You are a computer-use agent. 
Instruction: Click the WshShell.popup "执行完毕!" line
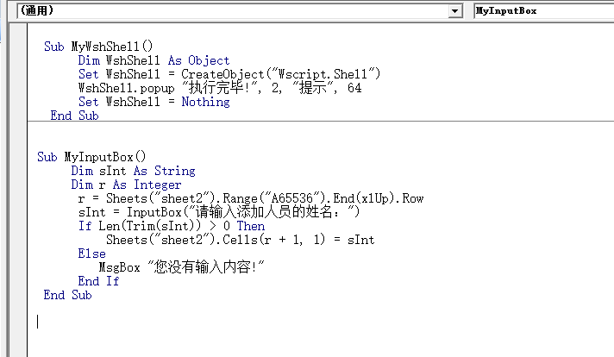pos(220,88)
